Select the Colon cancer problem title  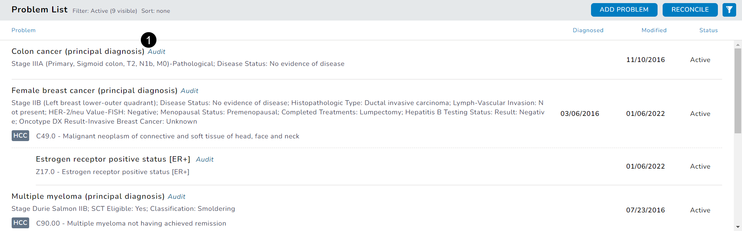(x=78, y=52)
